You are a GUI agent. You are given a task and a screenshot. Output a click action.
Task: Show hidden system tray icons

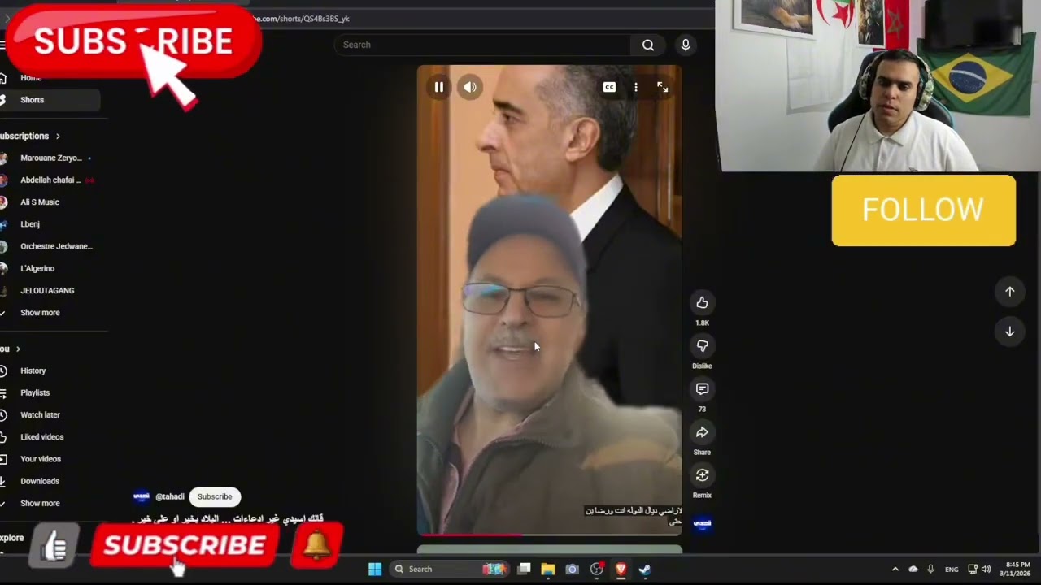coord(895,569)
